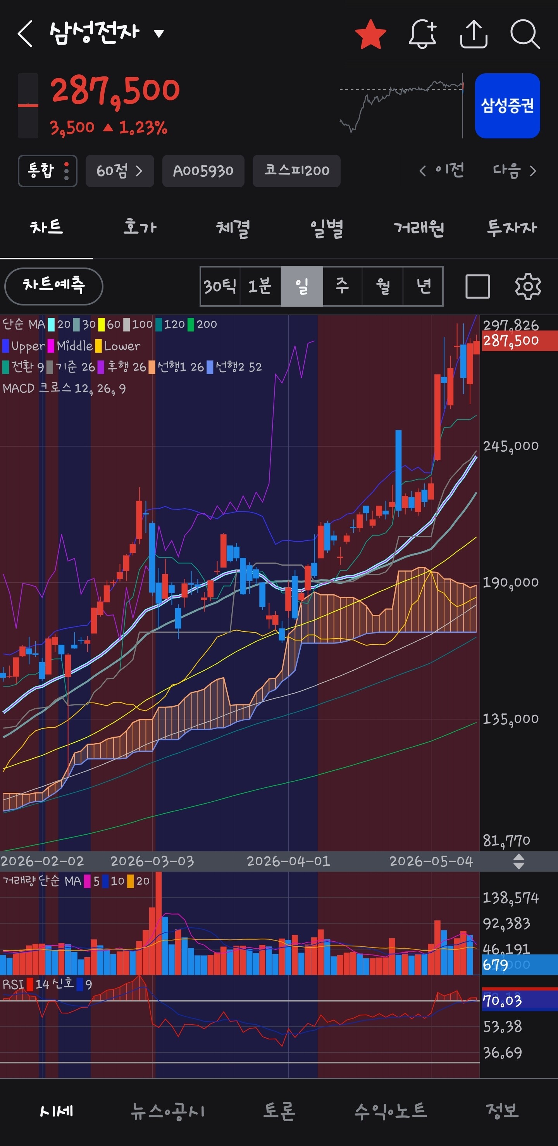Open stock search with the magnifier icon
The width and height of the screenshot is (558, 1146).
(x=525, y=34)
